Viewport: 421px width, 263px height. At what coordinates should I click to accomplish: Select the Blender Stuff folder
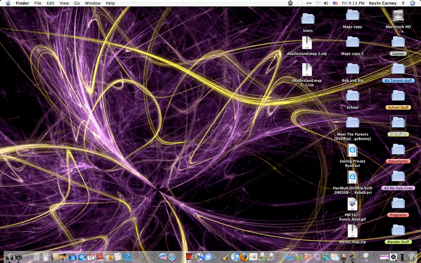pos(398,230)
